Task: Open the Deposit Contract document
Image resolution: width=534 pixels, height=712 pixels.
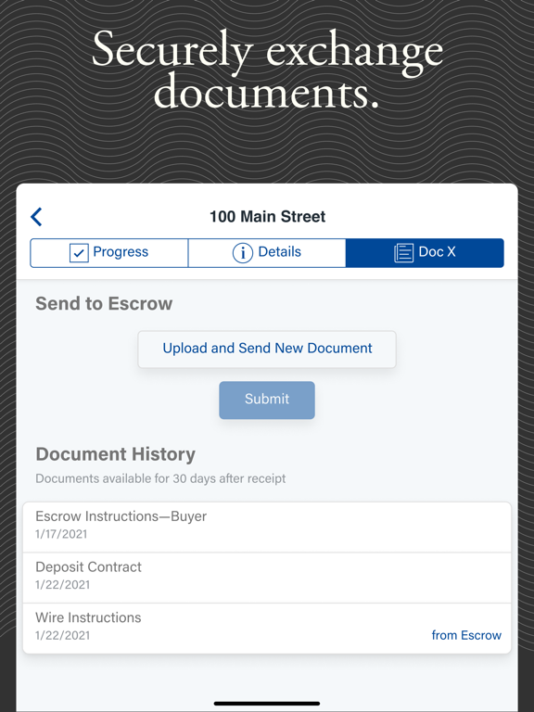Action: [267, 578]
